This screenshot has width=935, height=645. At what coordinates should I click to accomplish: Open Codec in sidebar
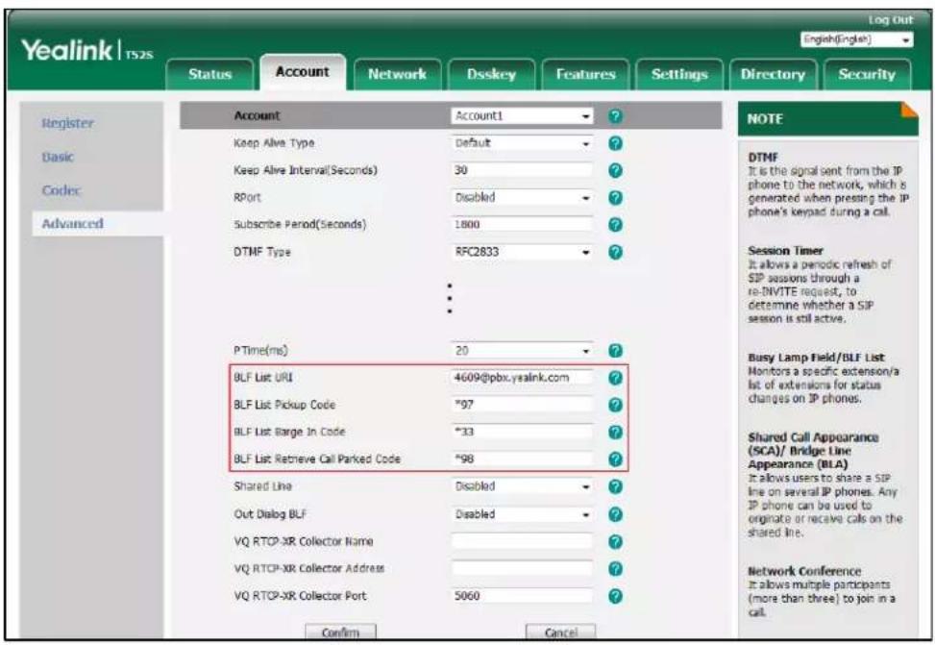pyautogui.click(x=61, y=190)
